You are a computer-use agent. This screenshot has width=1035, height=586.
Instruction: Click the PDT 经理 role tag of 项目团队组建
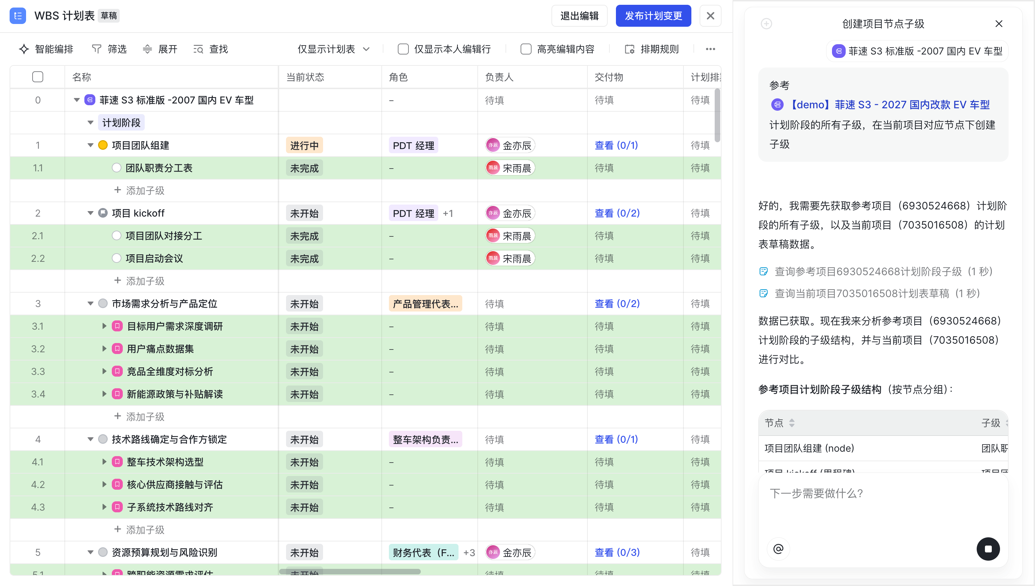tap(414, 145)
